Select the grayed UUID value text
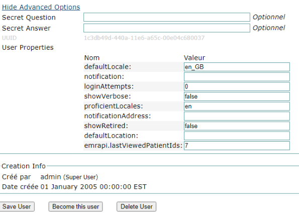 144,38
